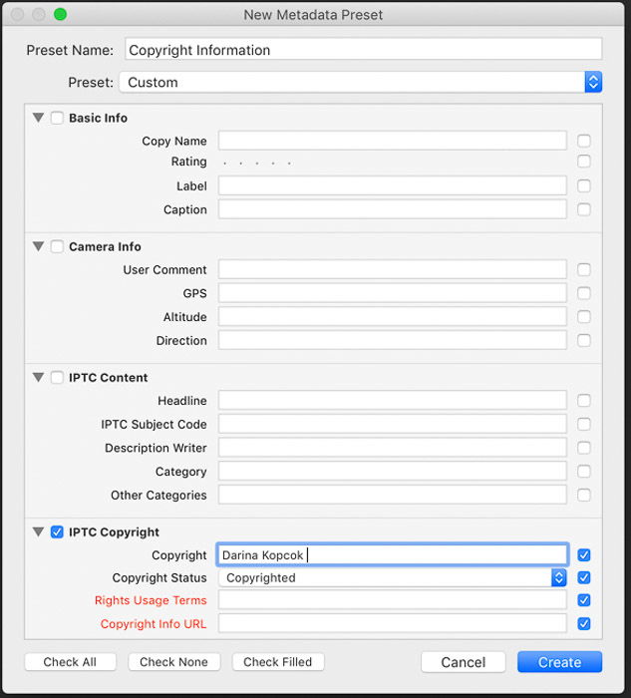Collapse the Basic Info section triangle
This screenshot has height=698, width=631.
[x=38, y=118]
